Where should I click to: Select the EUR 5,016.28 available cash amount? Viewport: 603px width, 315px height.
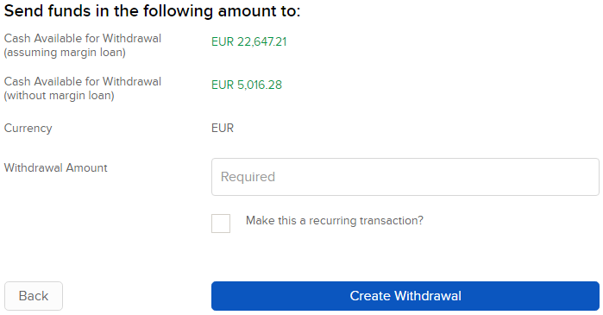[x=247, y=85]
